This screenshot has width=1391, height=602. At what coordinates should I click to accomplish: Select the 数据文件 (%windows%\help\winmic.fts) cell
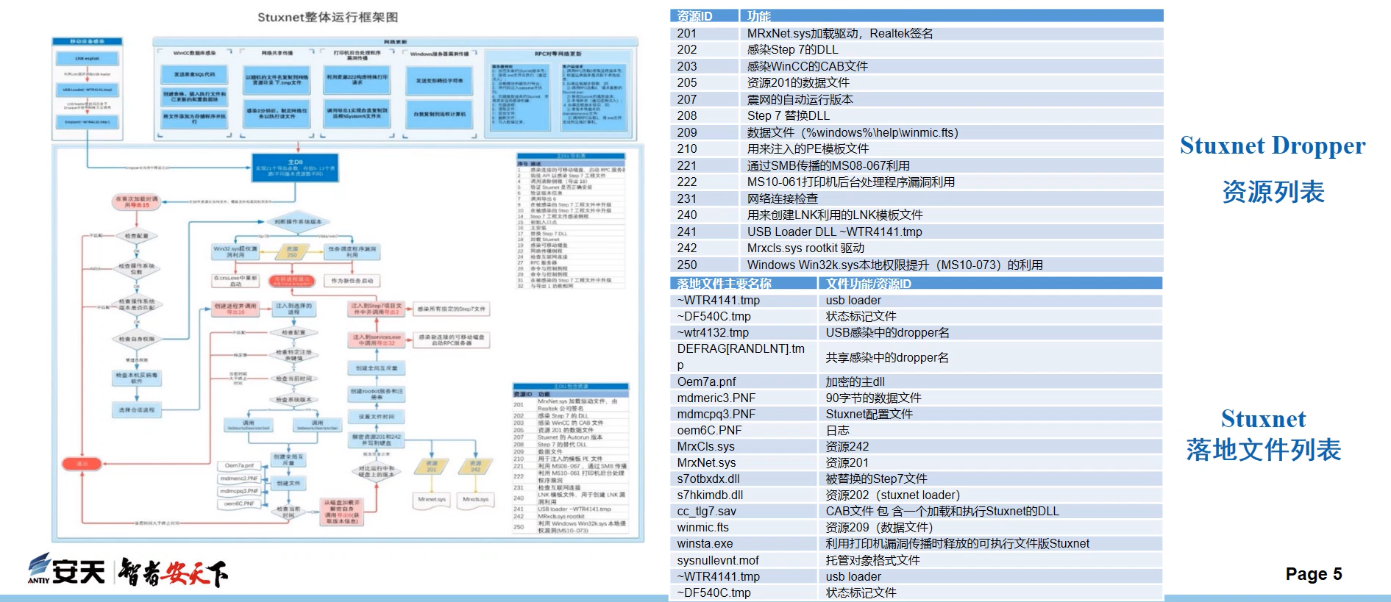(x=952, y=132)
